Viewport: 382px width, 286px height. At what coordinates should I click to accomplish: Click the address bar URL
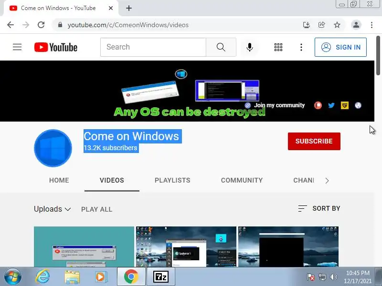pyautogui.click(x=128, y=25)
